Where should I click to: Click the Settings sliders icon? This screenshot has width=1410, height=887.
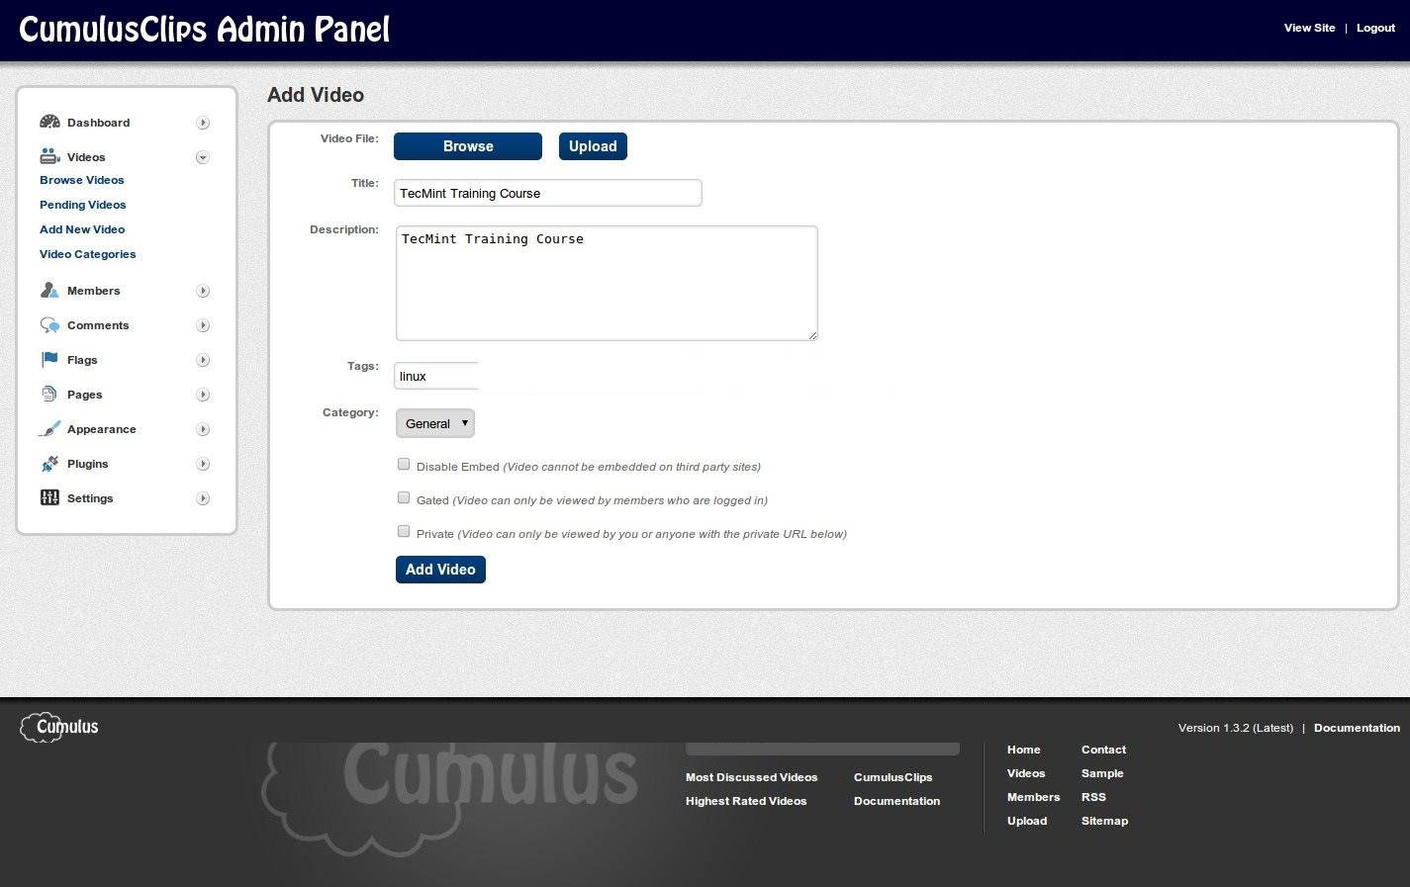click(49, 498)
